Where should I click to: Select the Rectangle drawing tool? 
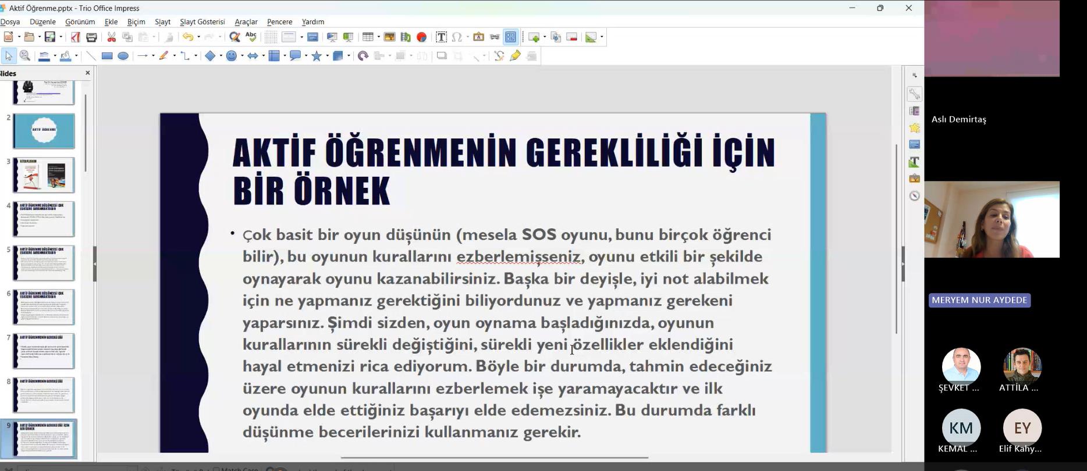tap(107, 56)
